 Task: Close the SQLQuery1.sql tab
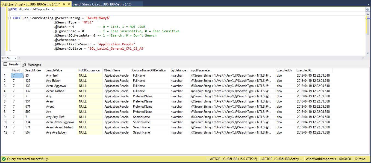tap(68, 4)
